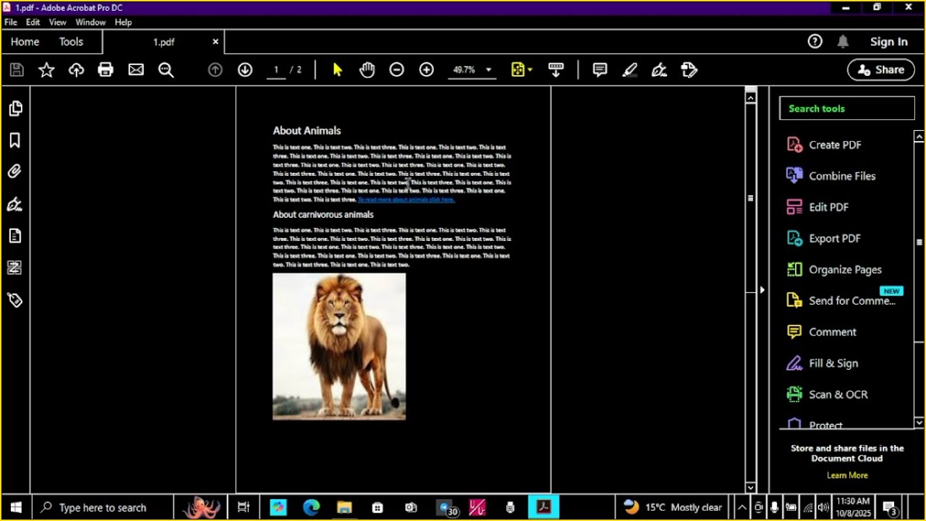The height and width of the screenshot is (521, 926).
Task: Click the Stamp tool icon
Action: point(689,70)
